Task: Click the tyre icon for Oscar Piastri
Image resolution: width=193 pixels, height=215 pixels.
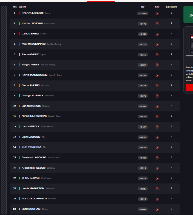Action: (157, 86)
